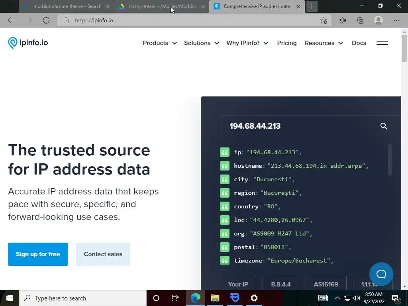Image resolution: width=408 pixels, height=306 pixels.
Task: Add this page to favorites star icon
Action: [324, 21]
